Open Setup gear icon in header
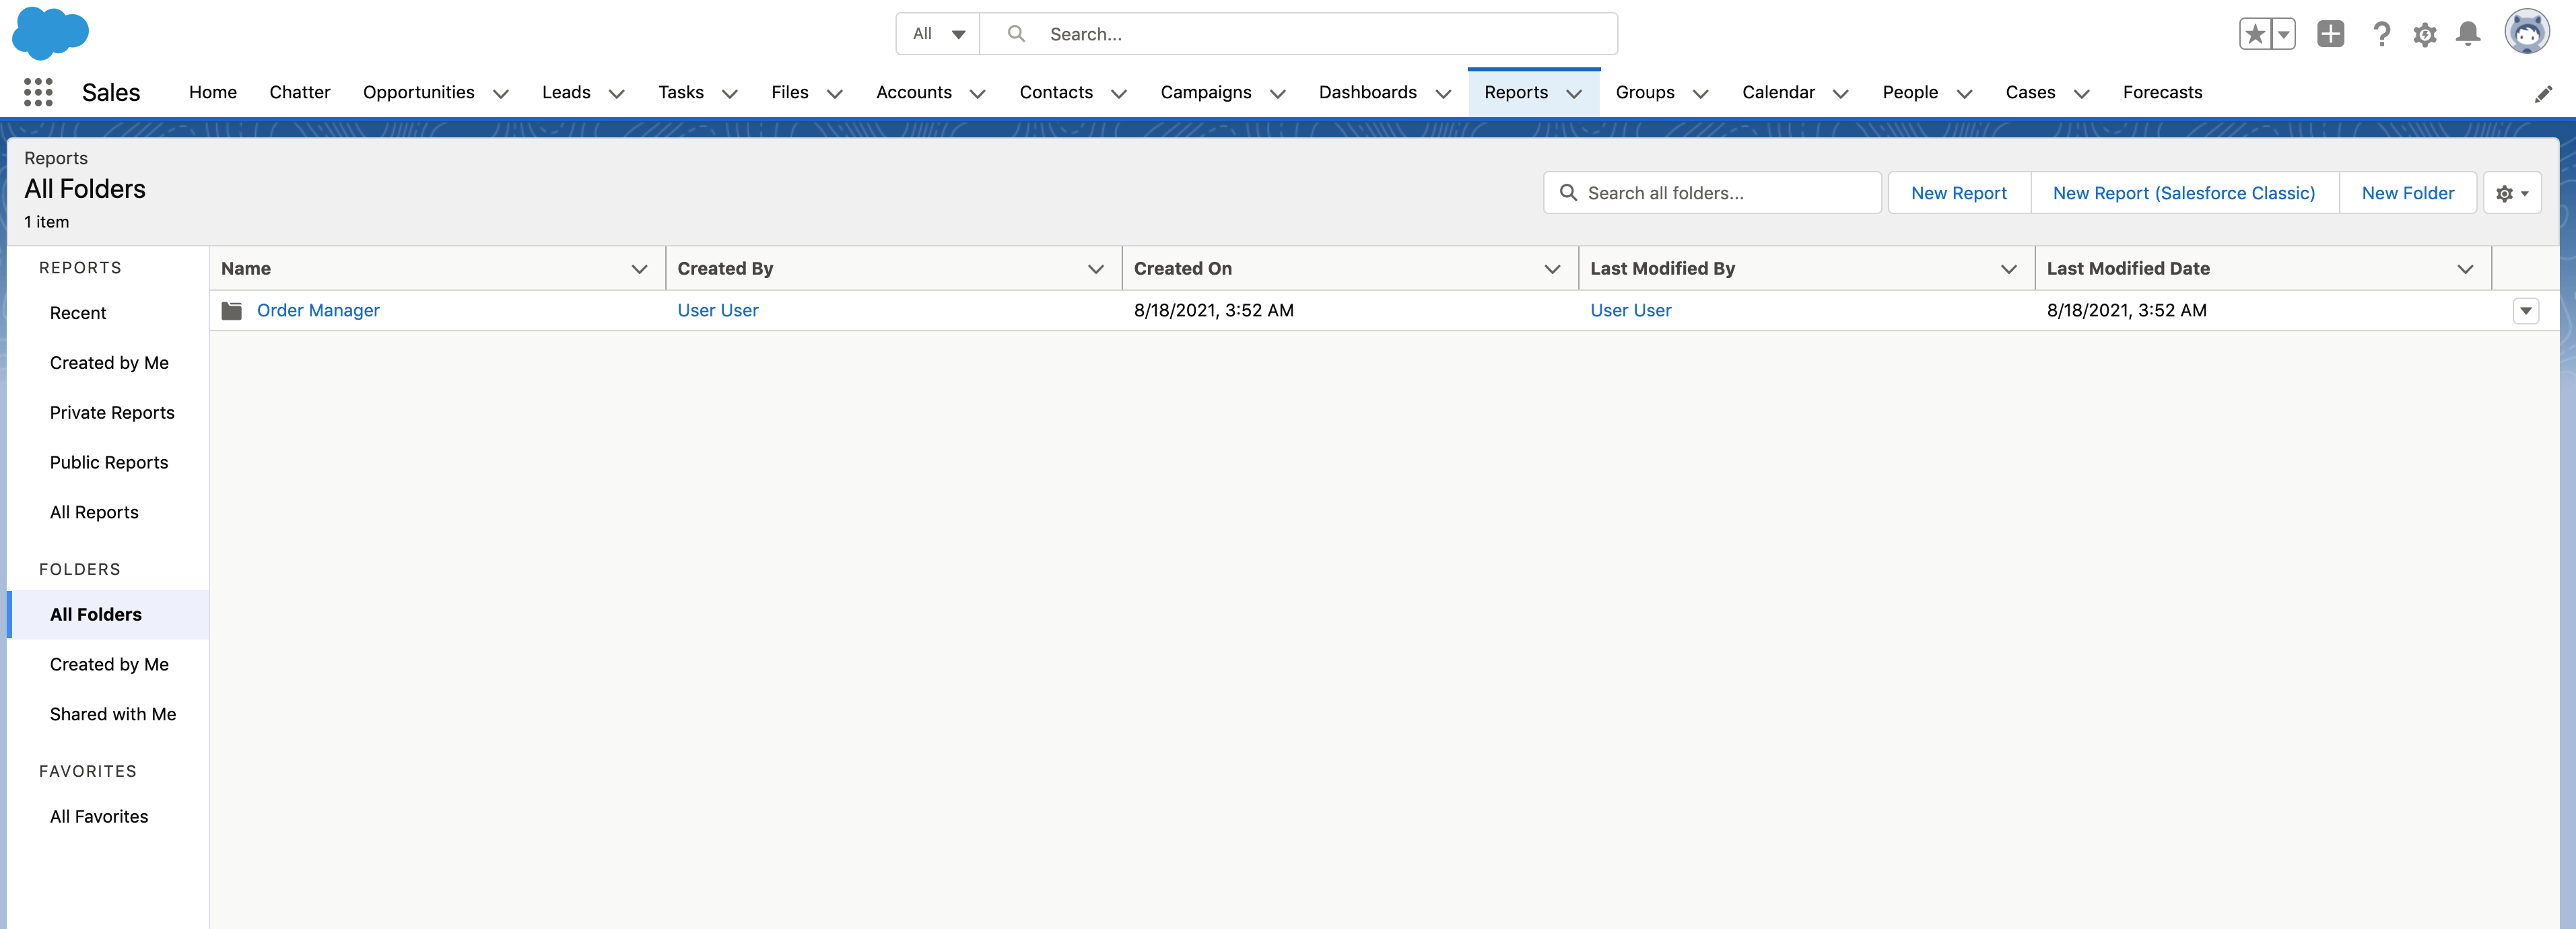The width and height of the screenshot is (2576, 929). point(2425,35)
